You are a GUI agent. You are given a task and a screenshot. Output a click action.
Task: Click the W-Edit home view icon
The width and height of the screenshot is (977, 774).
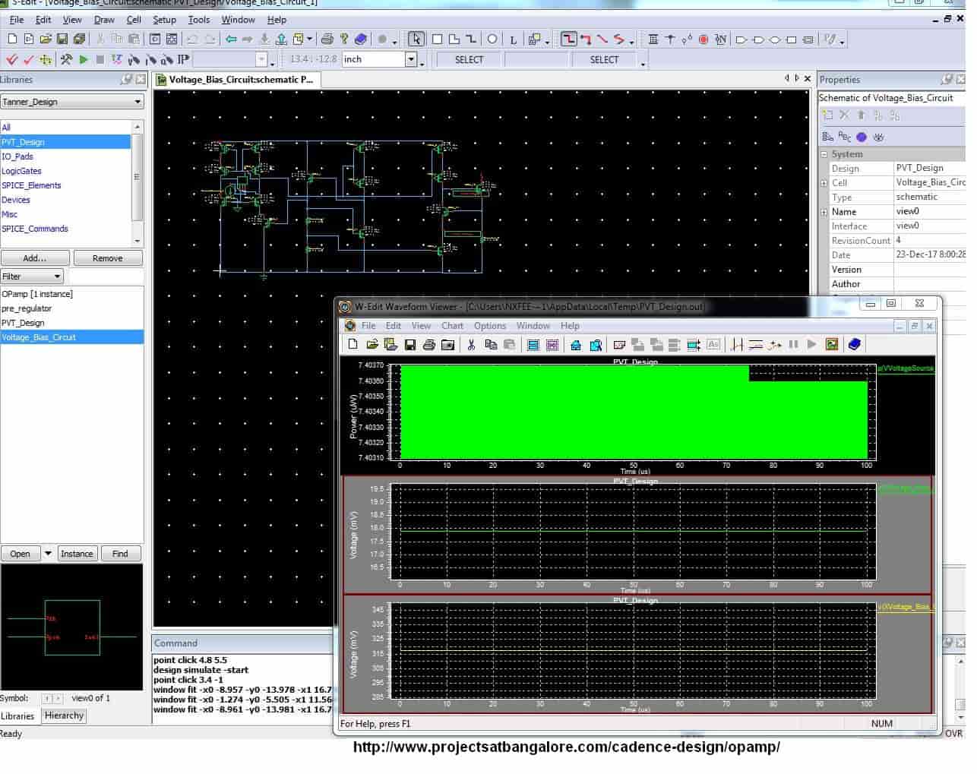tap(576, 345)
